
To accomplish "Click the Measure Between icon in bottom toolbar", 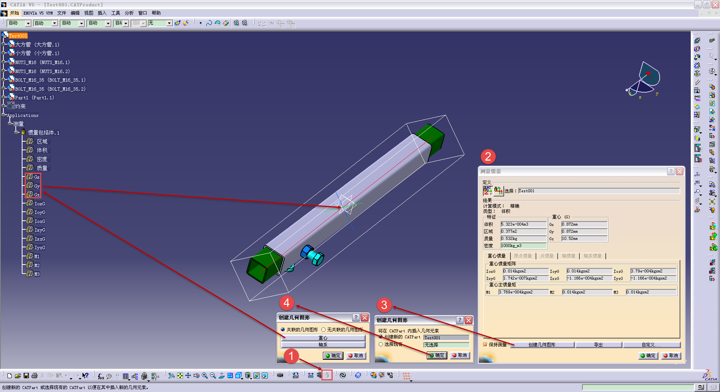I will click(x=310, y=375).
